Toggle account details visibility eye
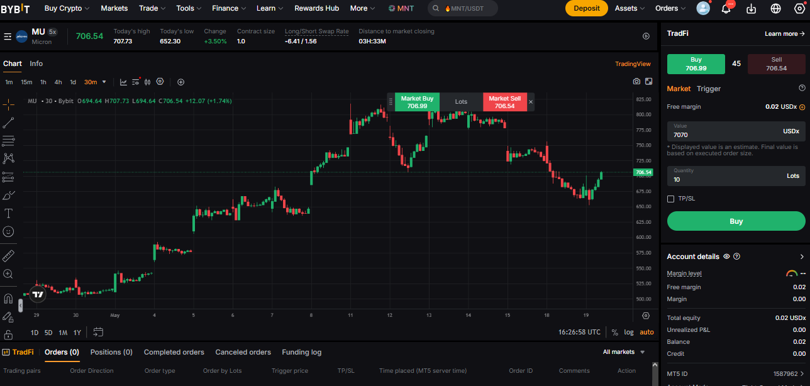Image resolution: width=810 pixels, height=386 pixels. [726, 256]
